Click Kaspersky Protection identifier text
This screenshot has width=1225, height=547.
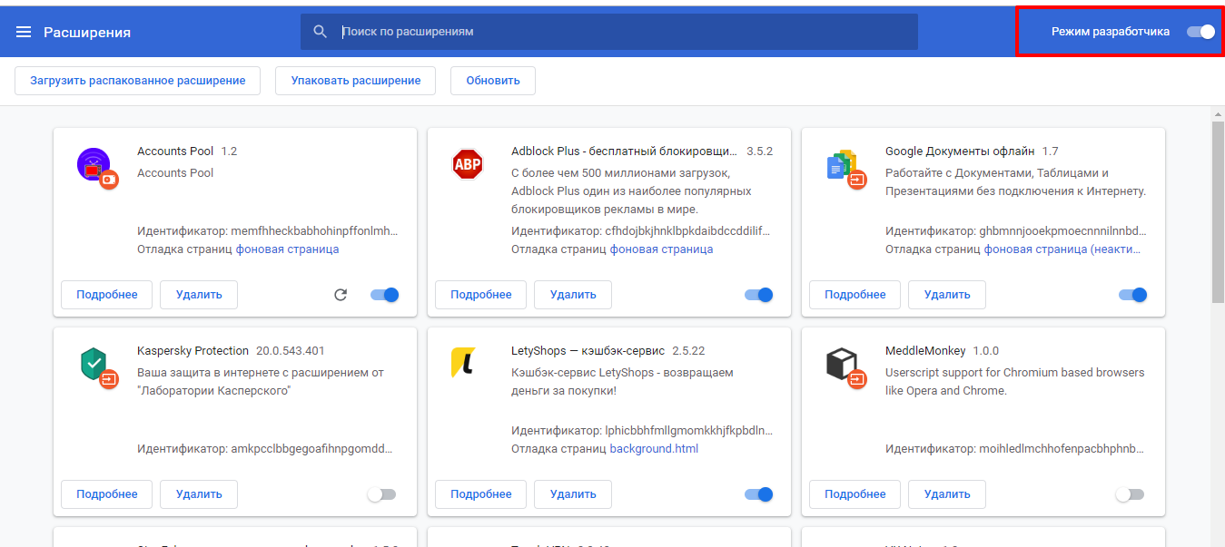pos(265,448)
